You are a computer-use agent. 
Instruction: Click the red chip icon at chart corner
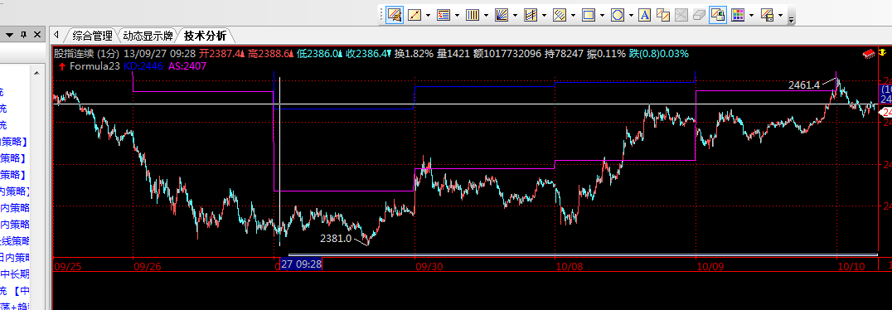pos(869,54)
